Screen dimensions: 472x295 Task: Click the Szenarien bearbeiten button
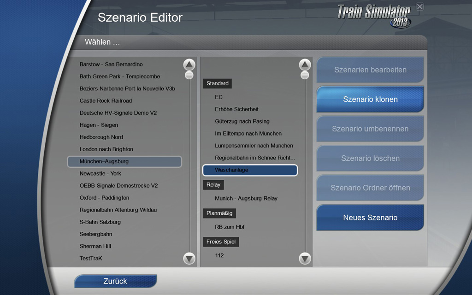[370, 70]
